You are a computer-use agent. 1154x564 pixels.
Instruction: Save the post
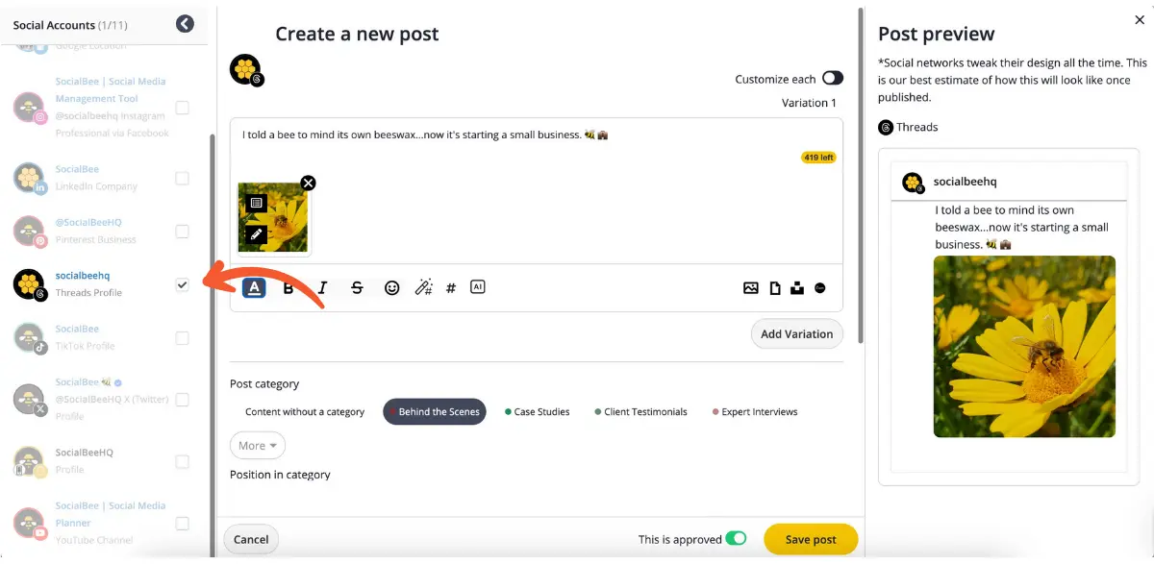coord(811,539)
